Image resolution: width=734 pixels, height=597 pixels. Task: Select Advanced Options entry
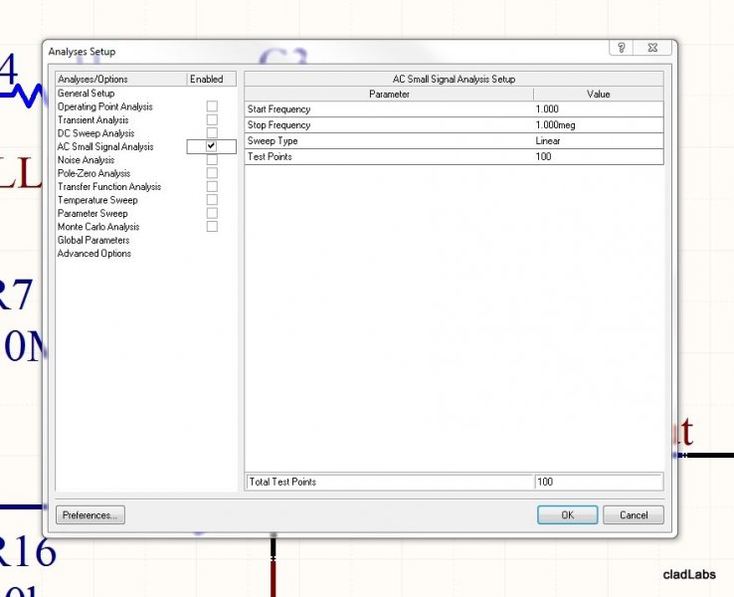click(94, 254)
